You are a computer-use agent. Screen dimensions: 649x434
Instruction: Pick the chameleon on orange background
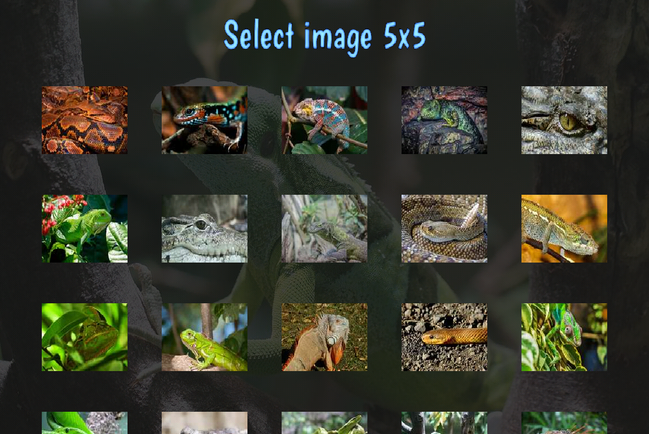tap(564, 228)
